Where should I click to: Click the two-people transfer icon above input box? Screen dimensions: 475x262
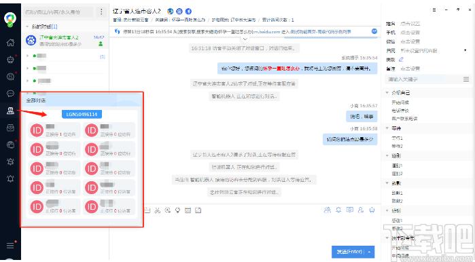pos(328,210)
